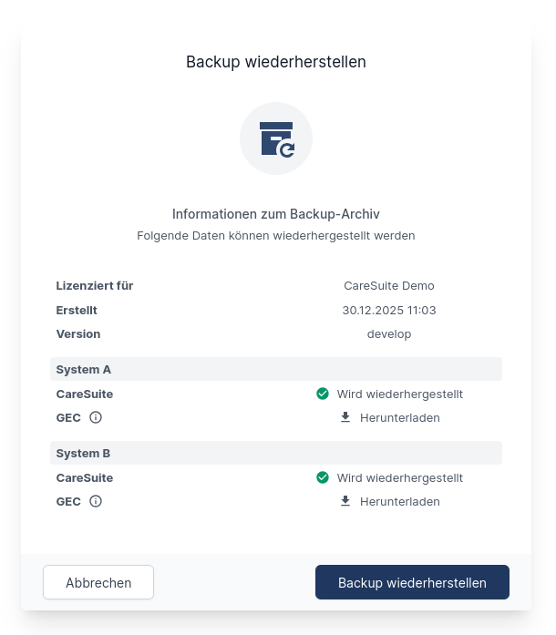Click the "develop" version value
Image resolution: width=556 pixels, height=635 pixels.
pos(389,334)
